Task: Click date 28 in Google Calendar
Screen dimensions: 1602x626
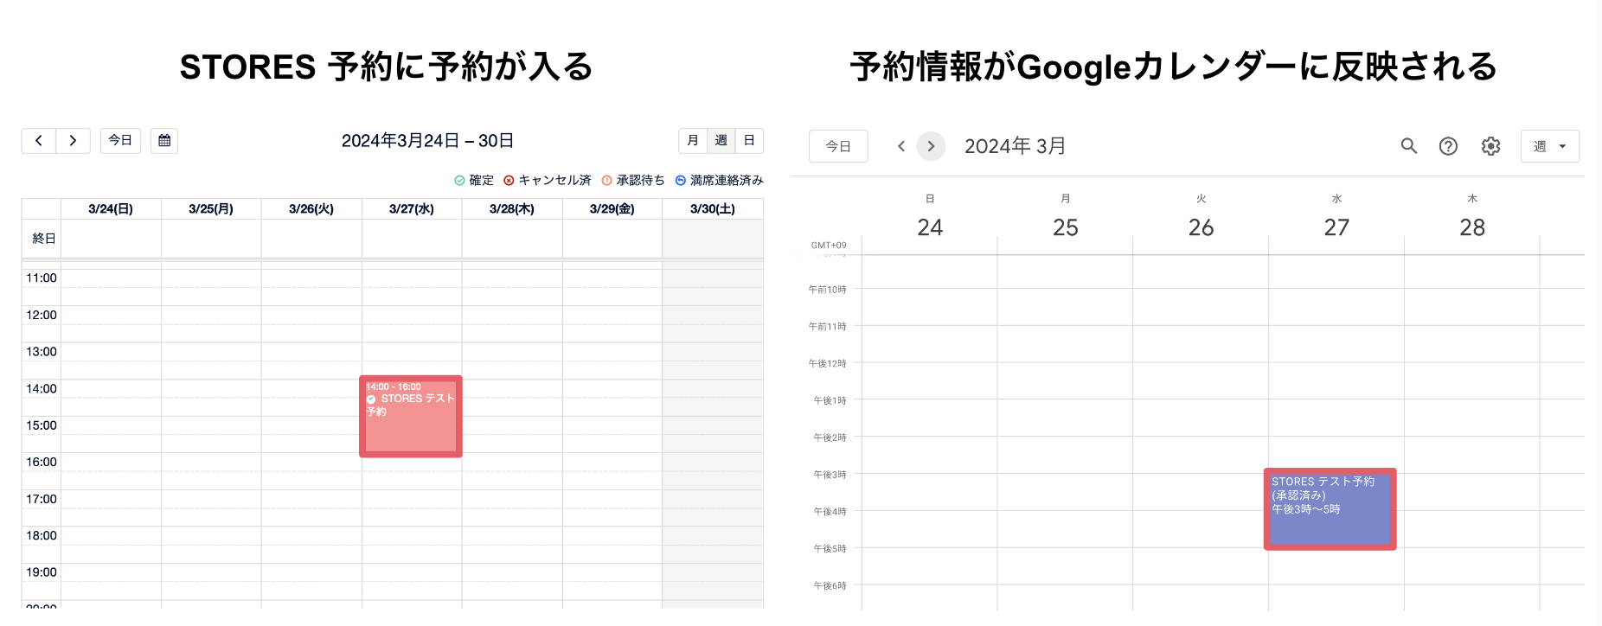Action: 1472,227
